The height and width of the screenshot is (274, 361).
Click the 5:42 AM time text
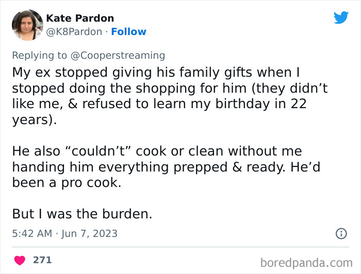[32, 234]
